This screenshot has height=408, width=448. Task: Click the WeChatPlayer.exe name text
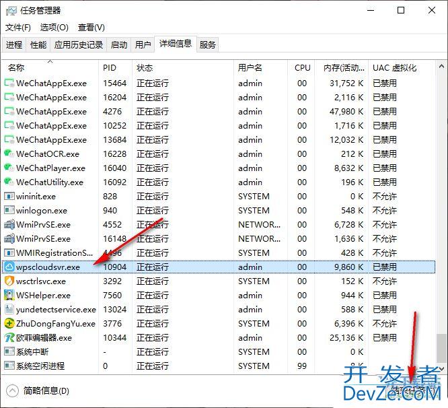(51, 168)
